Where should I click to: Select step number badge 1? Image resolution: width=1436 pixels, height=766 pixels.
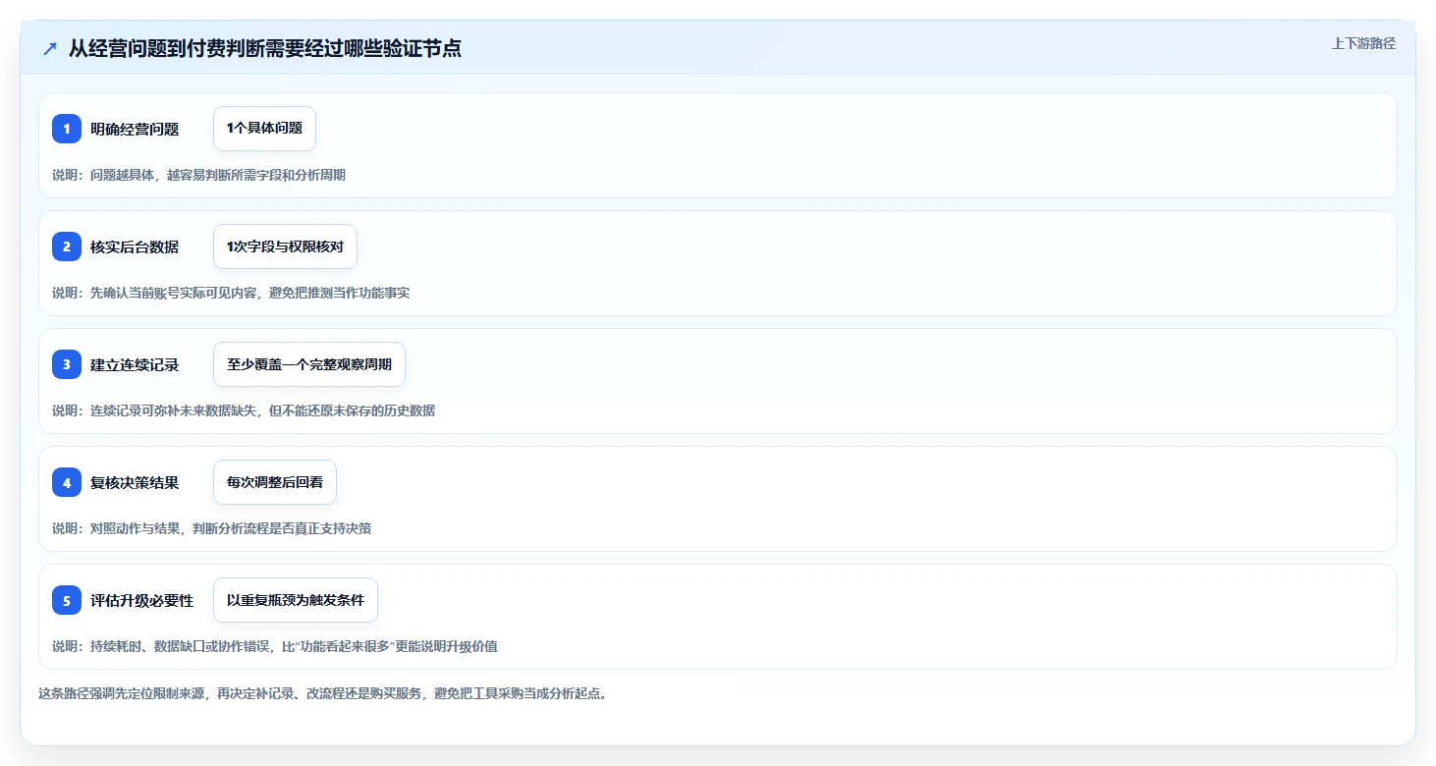coord(67,129)
